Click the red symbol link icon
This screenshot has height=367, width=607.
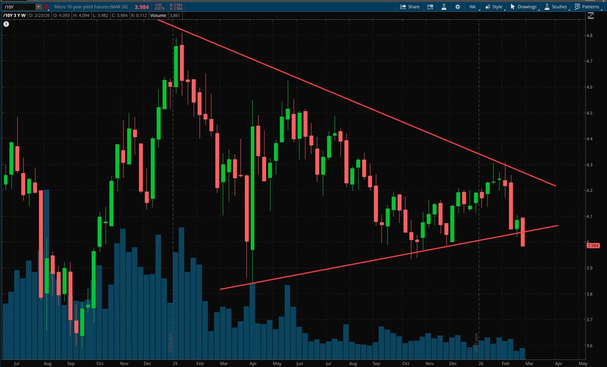(47, 7)
